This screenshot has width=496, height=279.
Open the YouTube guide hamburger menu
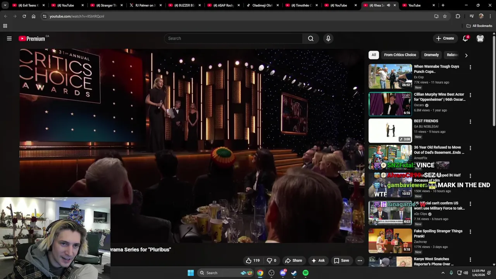click(x=9, y=38)
